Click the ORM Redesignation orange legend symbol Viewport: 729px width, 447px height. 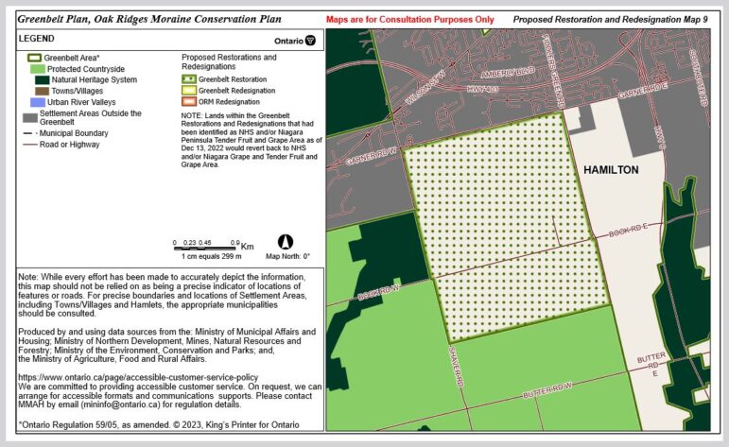[189, 102]
